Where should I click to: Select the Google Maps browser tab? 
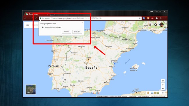[37, 14]
